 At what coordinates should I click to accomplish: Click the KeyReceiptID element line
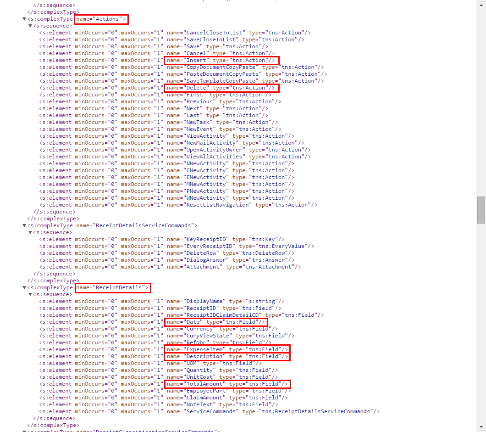tap(162, 239)
